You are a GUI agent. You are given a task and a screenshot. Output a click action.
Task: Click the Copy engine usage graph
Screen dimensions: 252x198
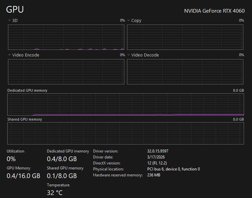pyautogui.click(x=185, y=37)
